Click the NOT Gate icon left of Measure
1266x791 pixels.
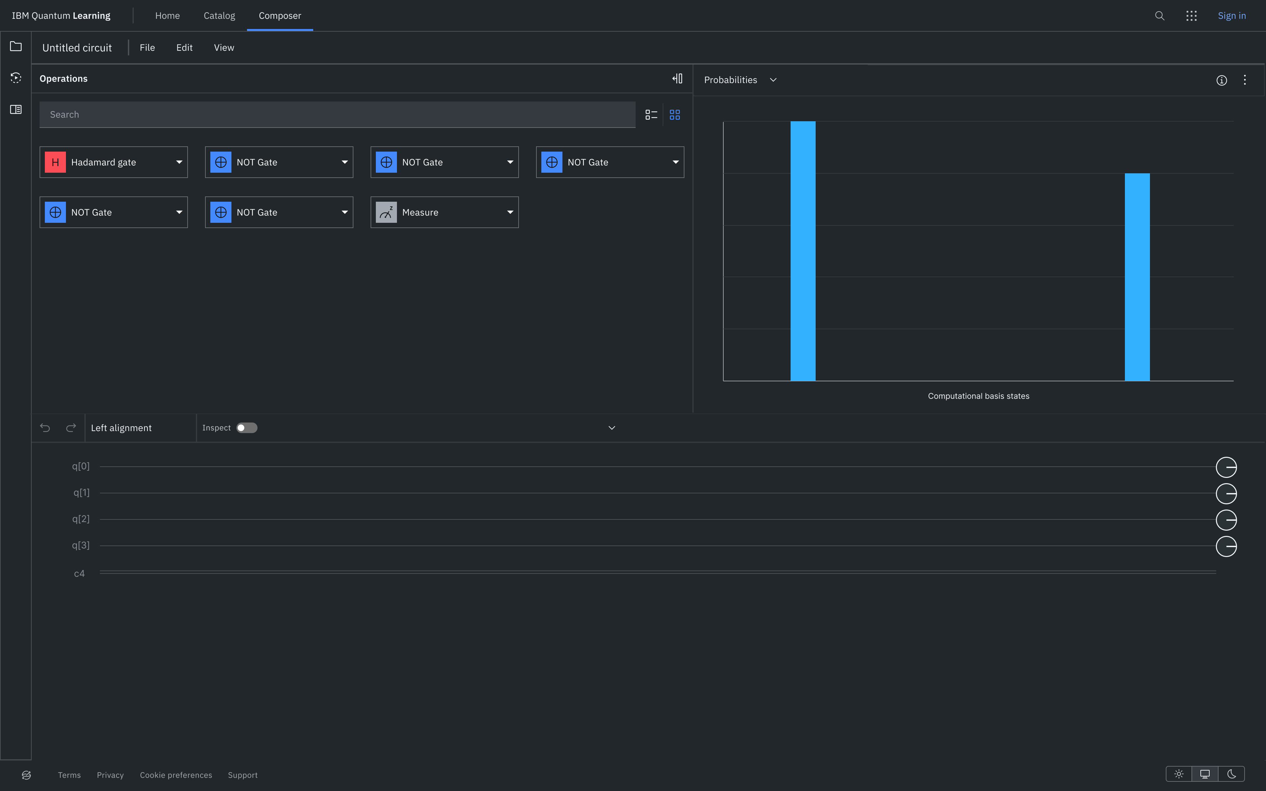click(221, 212)
